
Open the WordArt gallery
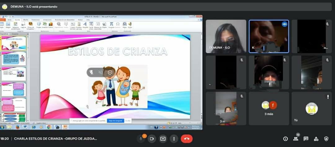(x=85, y=25)
